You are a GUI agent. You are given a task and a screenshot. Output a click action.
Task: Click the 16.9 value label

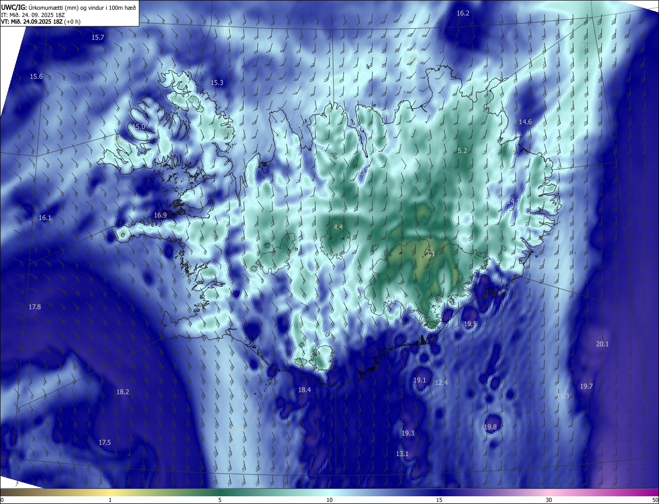[x=160, y=215]
